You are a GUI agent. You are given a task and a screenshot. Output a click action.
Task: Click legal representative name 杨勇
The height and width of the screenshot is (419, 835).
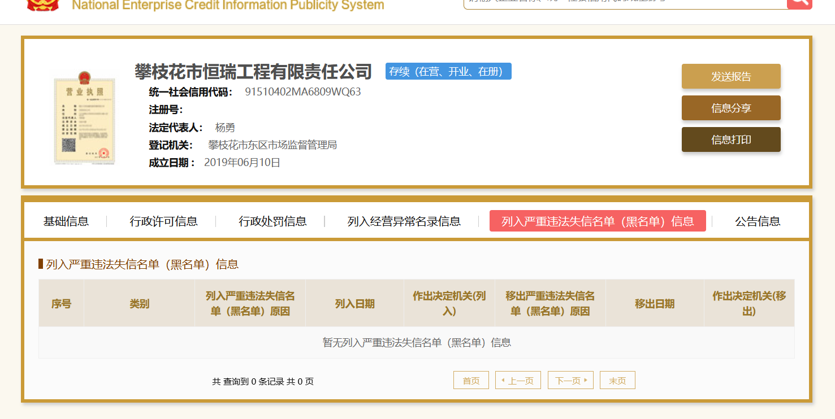(225, 128)
